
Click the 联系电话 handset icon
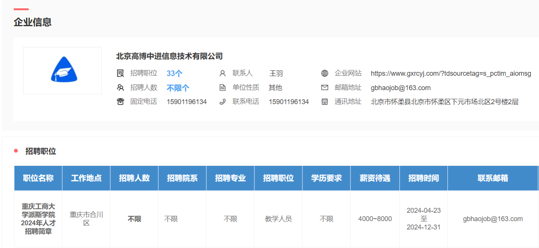[223, 101]
